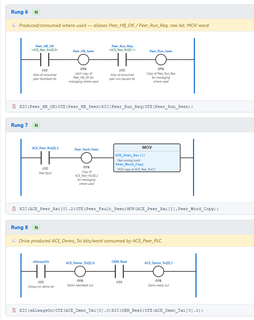
Task: Select the OEM_Beat XIC contact
Action: (x=119, y=271)
